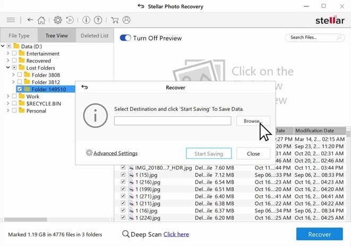Check the Folder 3808 checkbox
This screenshot has height=246, width=351.
[20, 75]
